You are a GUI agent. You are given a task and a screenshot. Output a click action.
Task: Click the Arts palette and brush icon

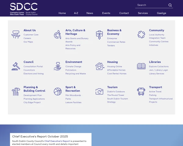58,35
